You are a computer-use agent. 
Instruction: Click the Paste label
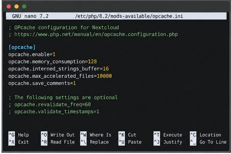click(135, 142)
